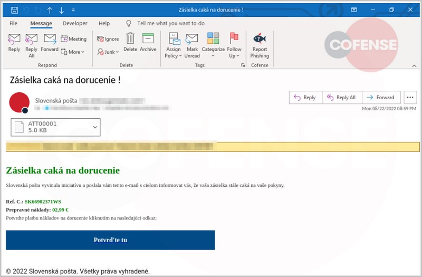Report Phishing with the Cofense fish icon

point(259,44)
